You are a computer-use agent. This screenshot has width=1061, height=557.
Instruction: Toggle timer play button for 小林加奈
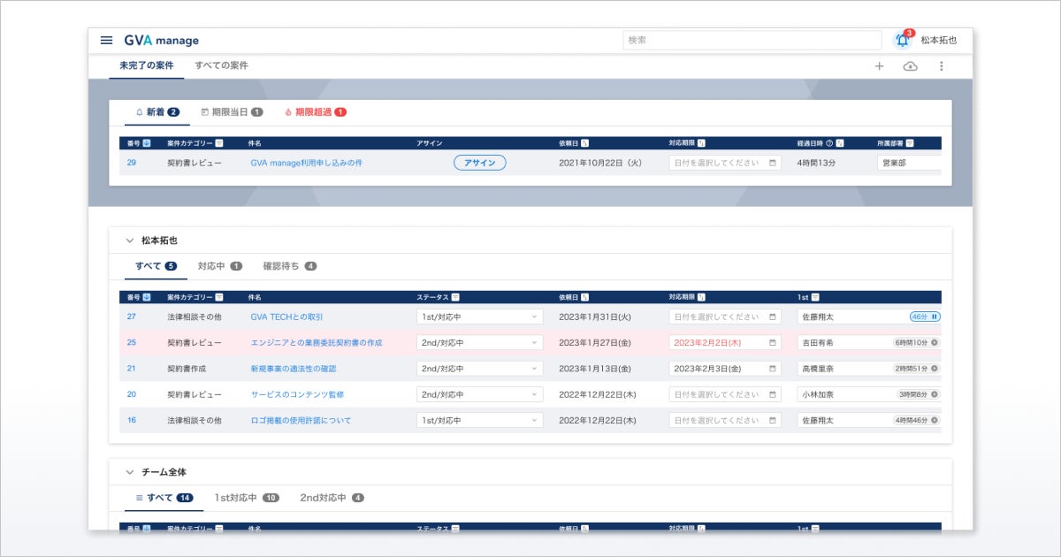point(935,394)
